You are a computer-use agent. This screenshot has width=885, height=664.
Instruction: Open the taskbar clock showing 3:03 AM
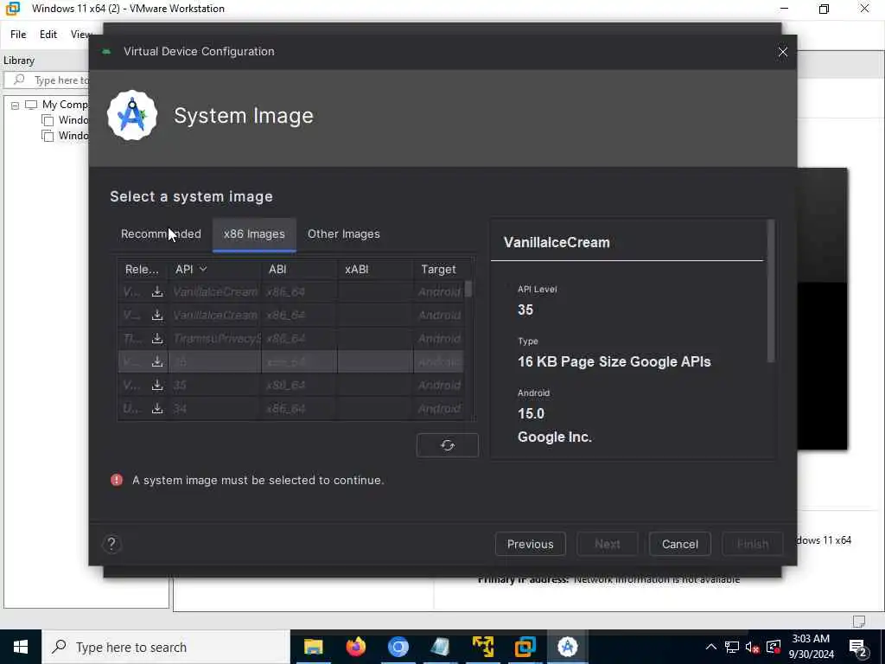coord(811,647)
